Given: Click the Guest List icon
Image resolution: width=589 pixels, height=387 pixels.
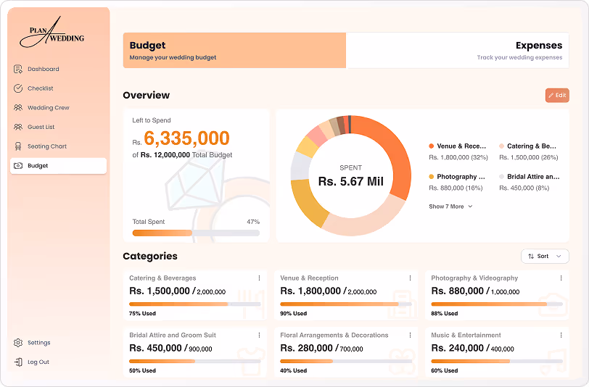Looking at the screenshot, I should click(x=18, y=128).
